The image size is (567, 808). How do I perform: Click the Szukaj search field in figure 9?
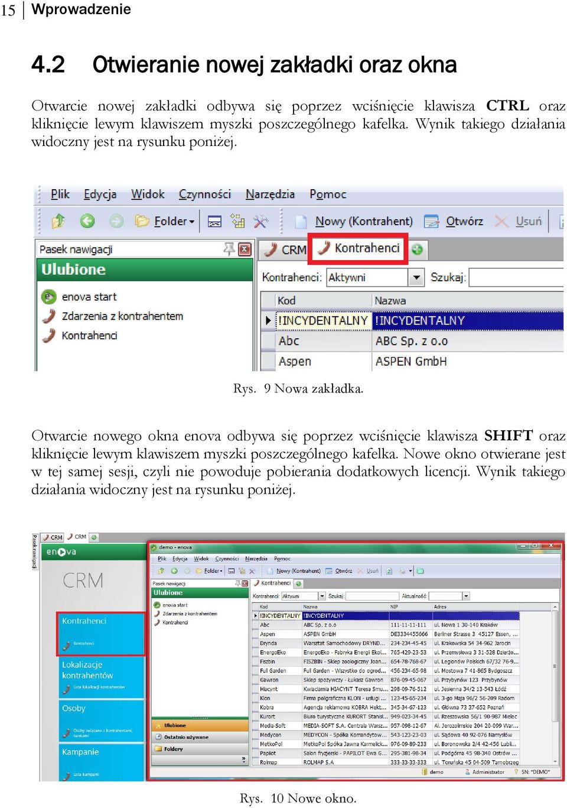(x=516, y=277)
